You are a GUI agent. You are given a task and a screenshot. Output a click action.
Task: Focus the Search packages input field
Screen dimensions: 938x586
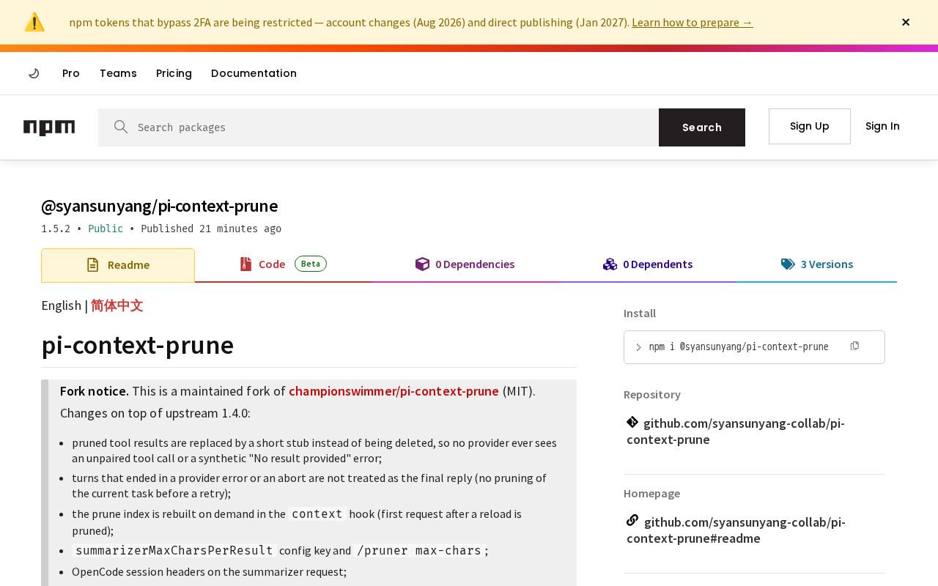[x=378, y=127]
